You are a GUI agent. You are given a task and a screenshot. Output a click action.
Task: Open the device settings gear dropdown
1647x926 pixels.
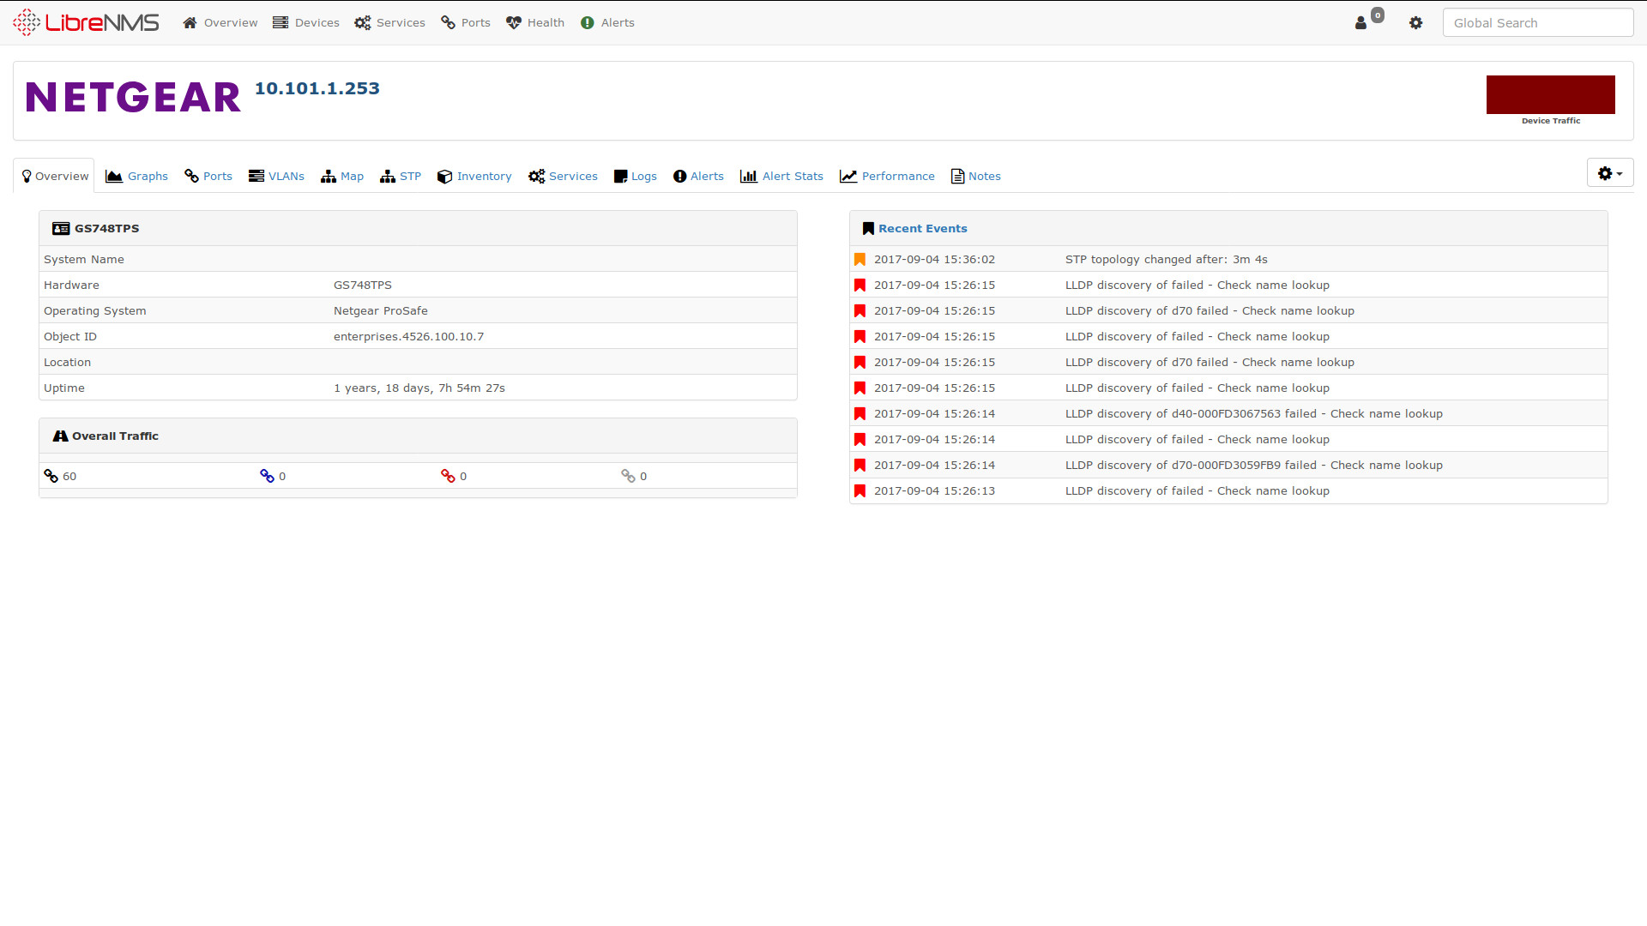coord(1610,173)
